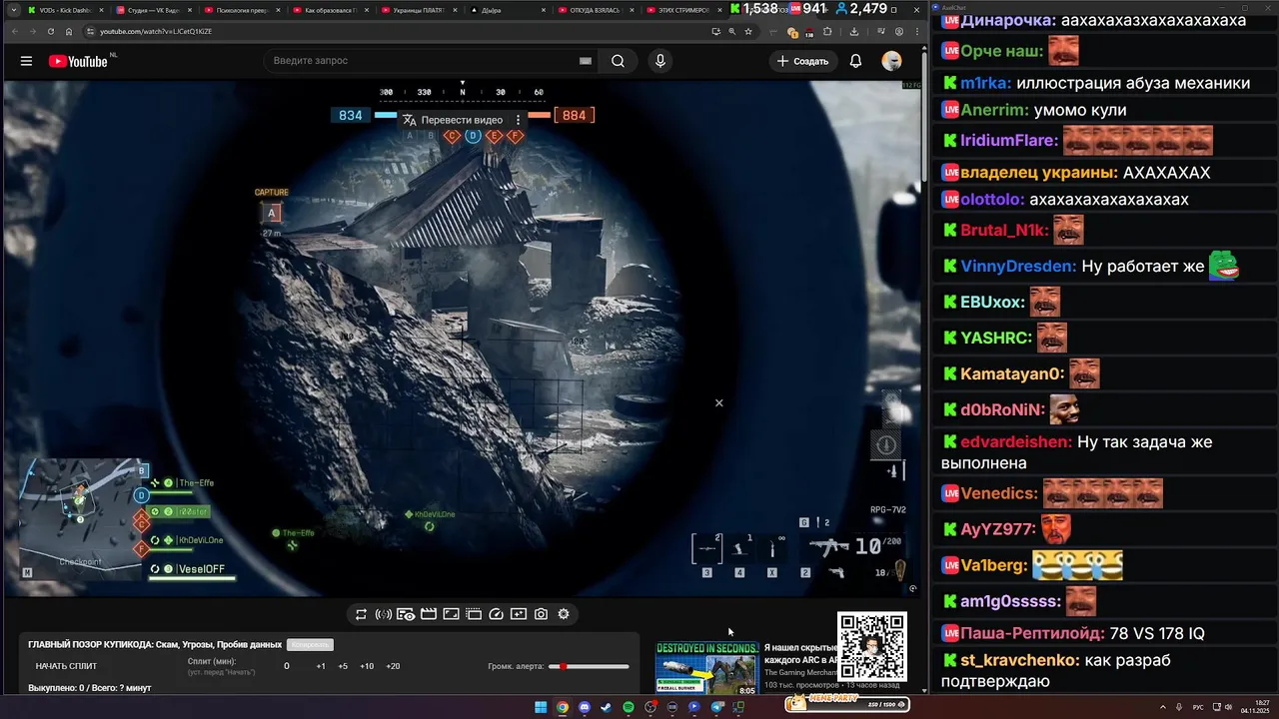Open the DESTROYED IN SECONDS video thumbnail
The height and width of the screenshot is (719, 1279).
pyautogui.click(x=706, y=668)
